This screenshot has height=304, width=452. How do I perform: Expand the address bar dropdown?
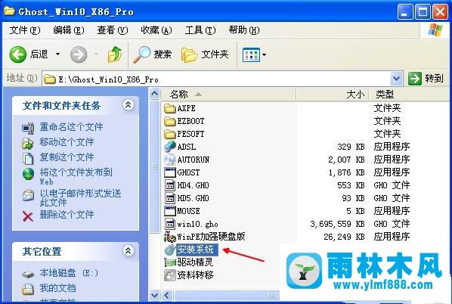pos(397,79)
